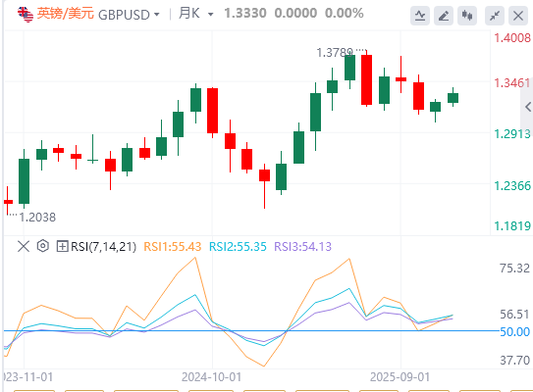
Task: Toggle the RSI3 purple line label
Action: pos(302,247)
